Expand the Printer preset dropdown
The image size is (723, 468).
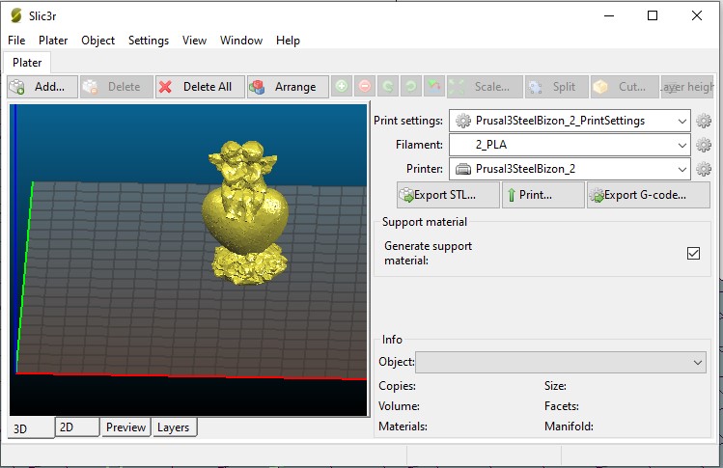click(x=682, y=169)
